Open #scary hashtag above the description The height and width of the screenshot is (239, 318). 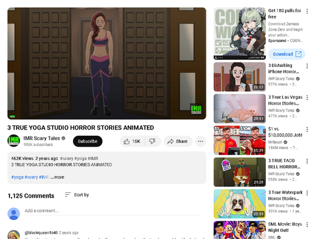coord(67,159)
